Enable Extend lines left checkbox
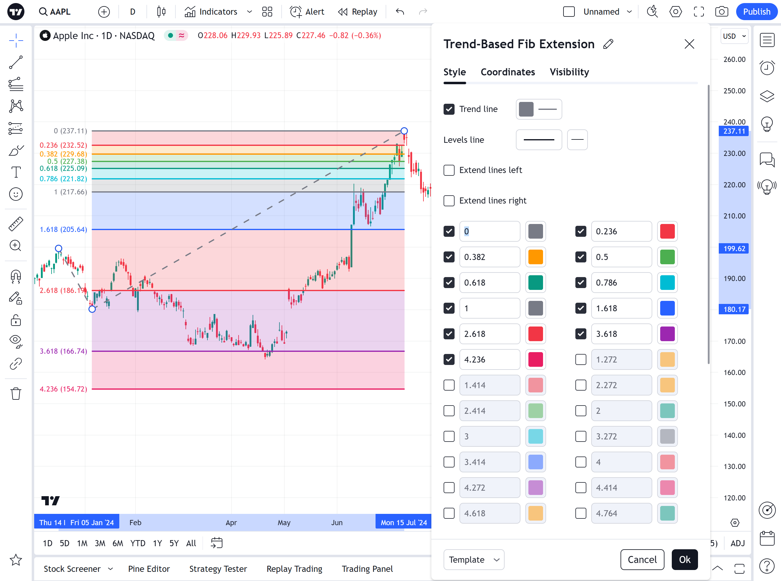This screenshot has width=781, height=581. pos(449,170)
